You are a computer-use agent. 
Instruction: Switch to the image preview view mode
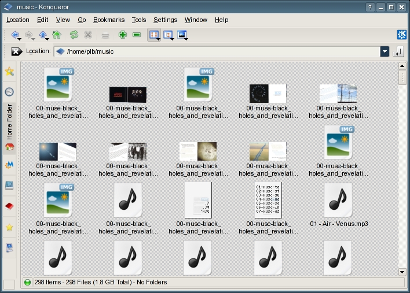coord(181,35)
